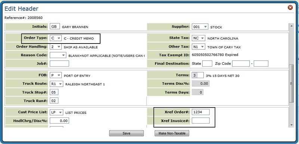Open the Reason Code dropdown
This screenshot has height=144, width=299.
click(58, 55)
